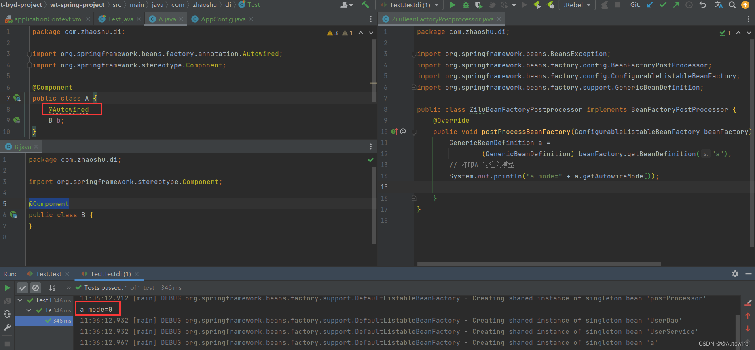Debug with JRebel rocket-bug icon
This screenshot has height=350, width=755.
coord(550,5)
